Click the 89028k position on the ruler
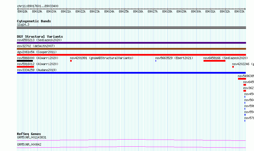 pyautogui.click(x=167, y=11)
